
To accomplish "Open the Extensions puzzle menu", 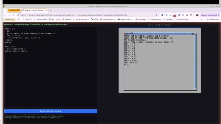I will pos(191,15).
